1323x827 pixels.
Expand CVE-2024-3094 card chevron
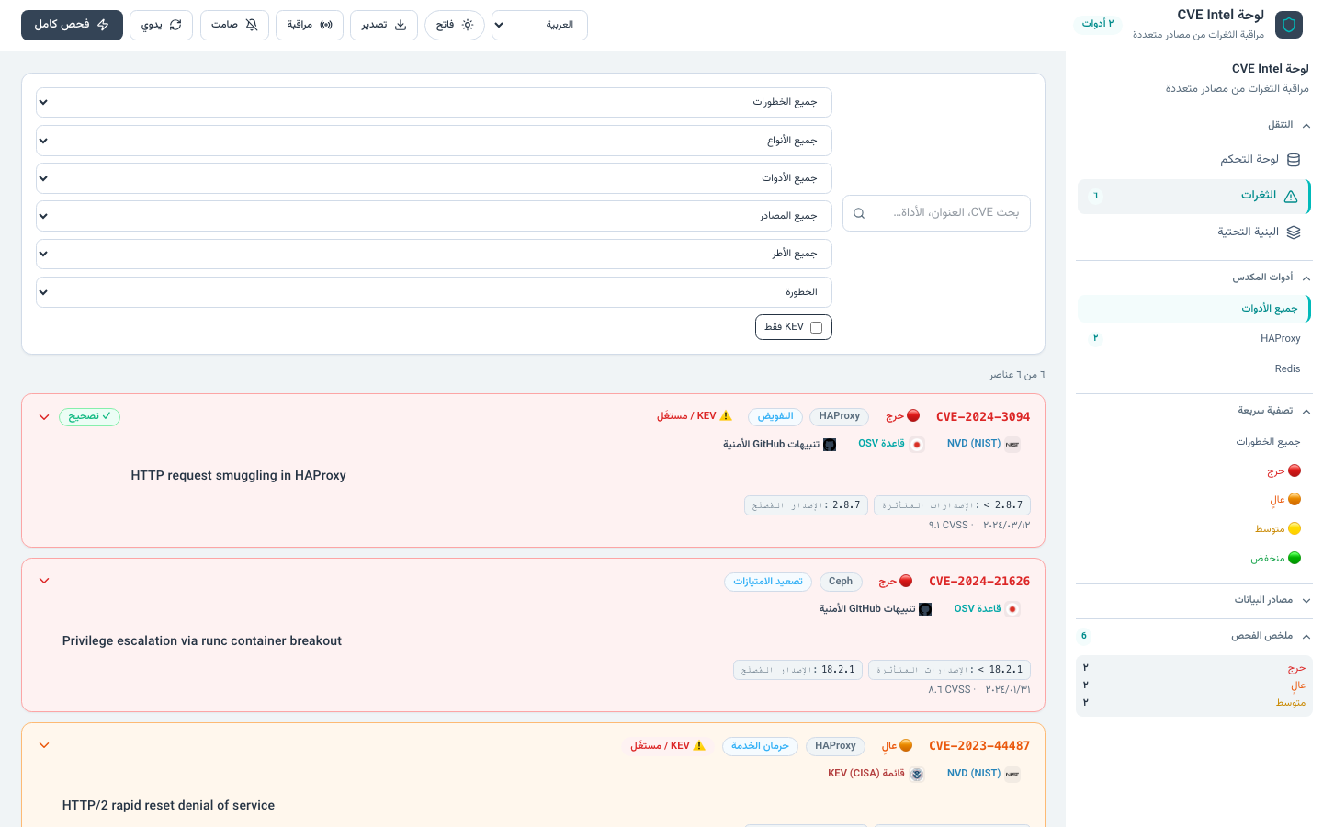point(44,417)
